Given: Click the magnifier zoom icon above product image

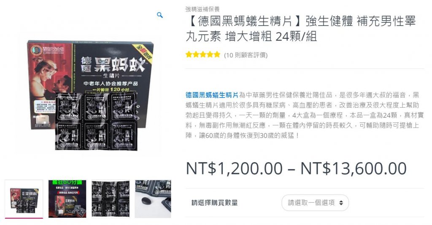Looking at the screenshot, I should point(160,15).
